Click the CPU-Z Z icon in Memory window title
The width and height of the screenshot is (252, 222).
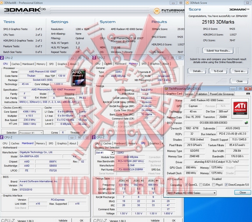coord(94,58)
